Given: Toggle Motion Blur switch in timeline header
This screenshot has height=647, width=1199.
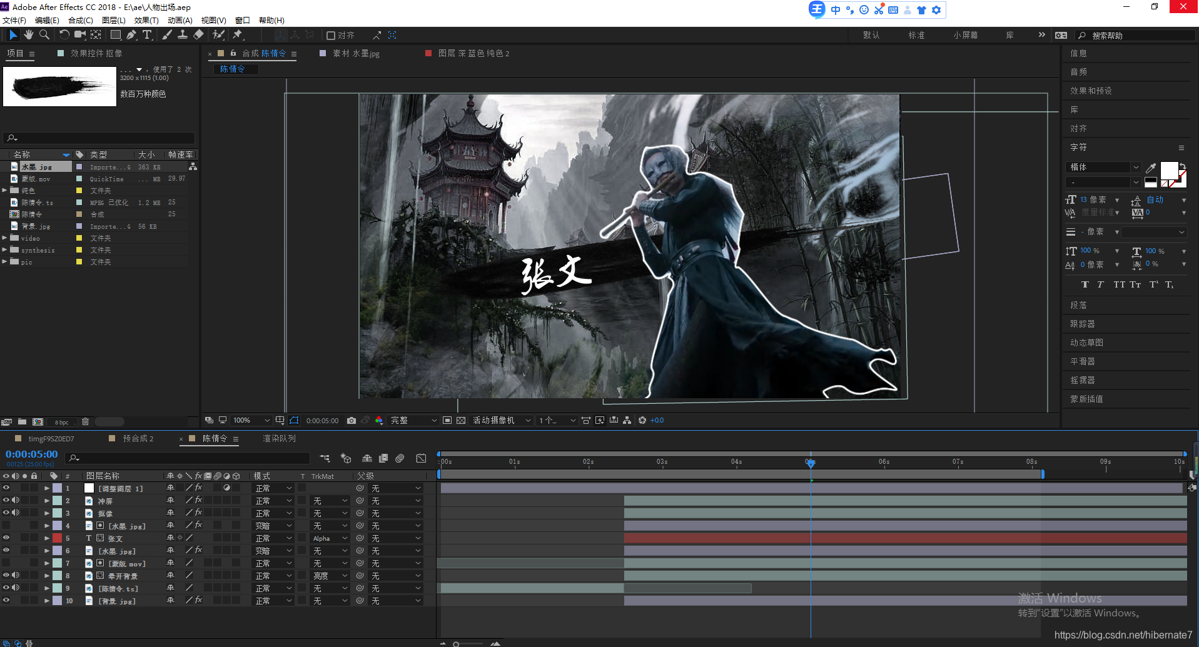Looking at the screenshot, I should point(400,459).
